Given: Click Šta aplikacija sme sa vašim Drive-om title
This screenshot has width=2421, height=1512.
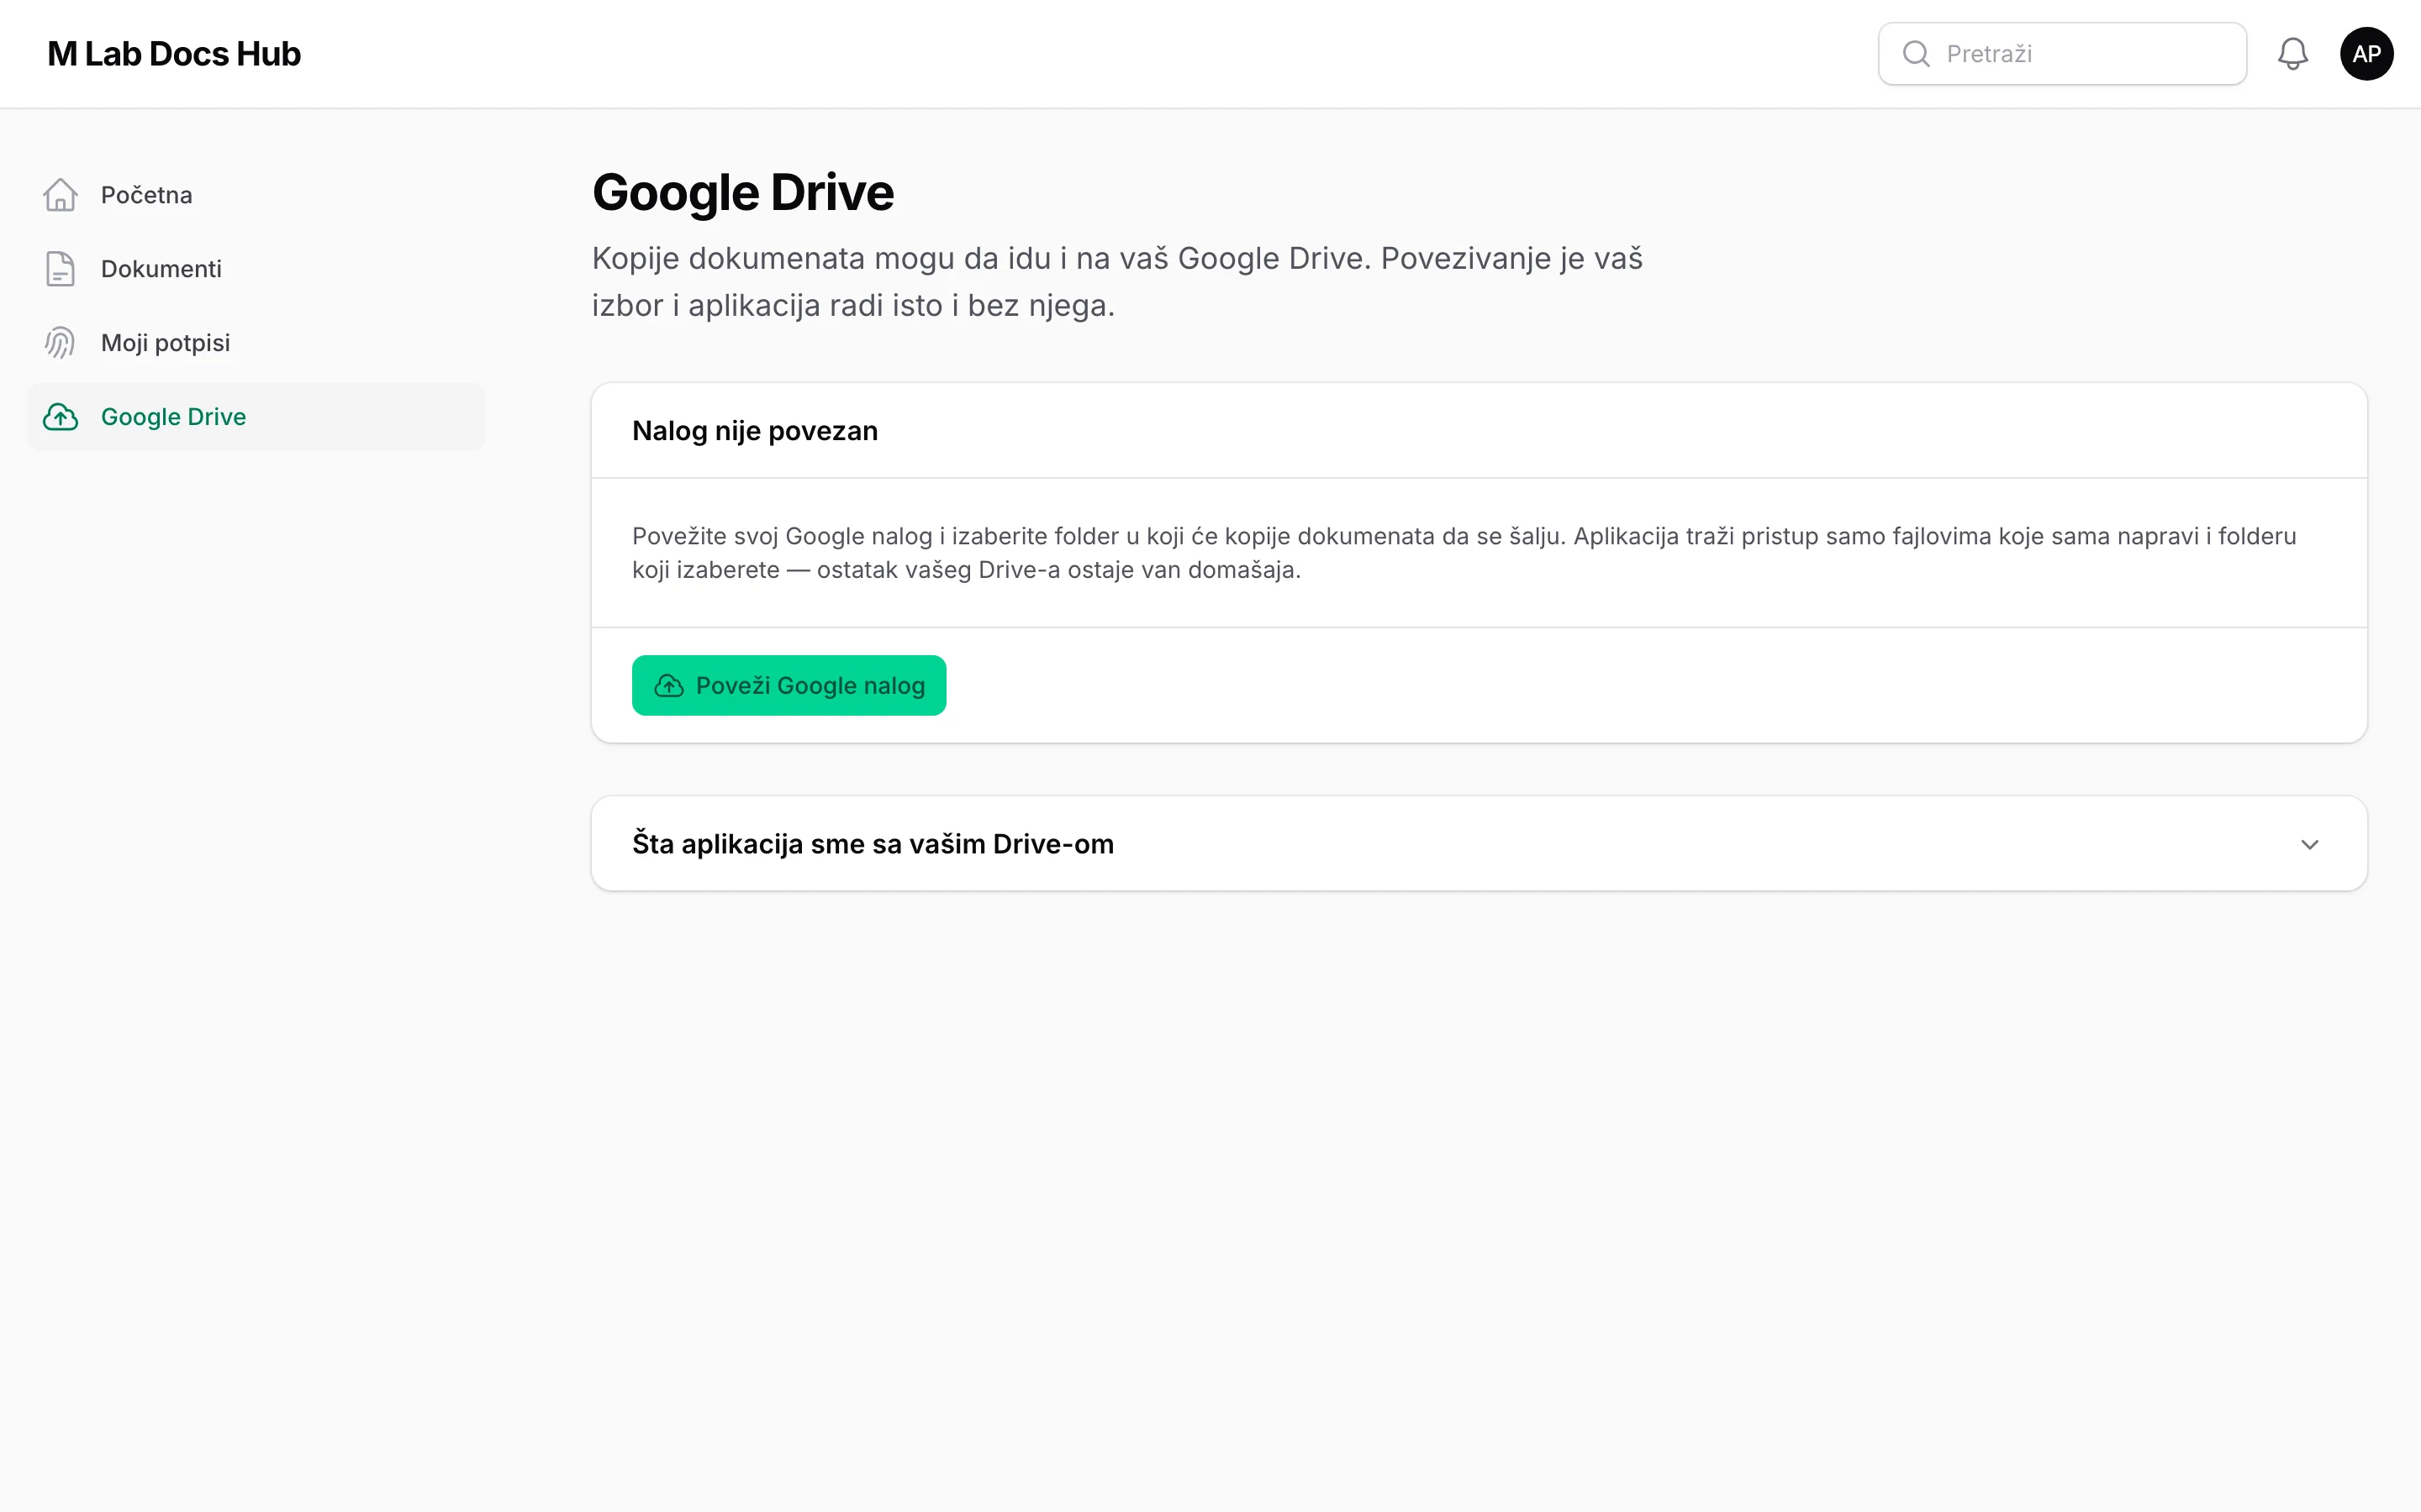Looking at the screenshot, I should [873, 844].
